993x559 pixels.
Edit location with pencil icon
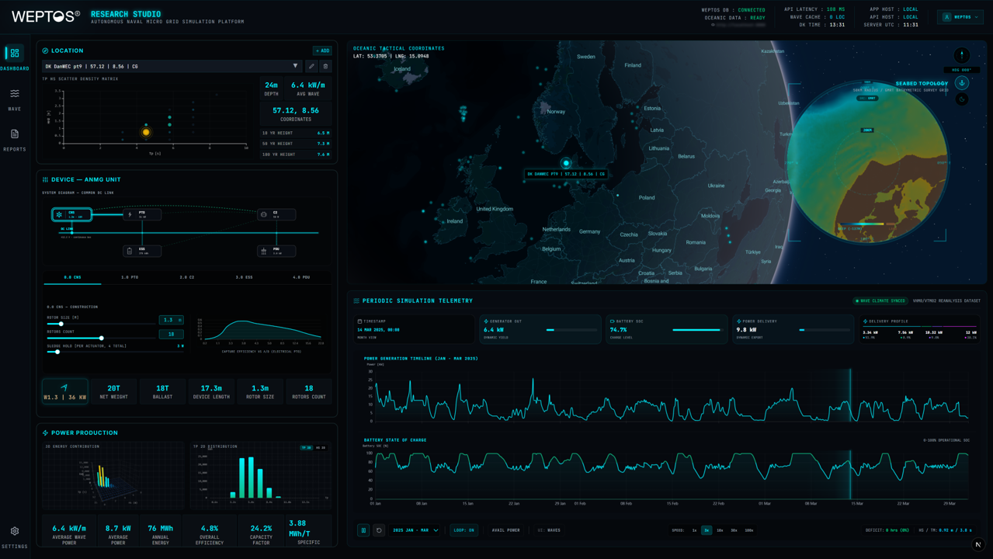(x=311, y=67)
